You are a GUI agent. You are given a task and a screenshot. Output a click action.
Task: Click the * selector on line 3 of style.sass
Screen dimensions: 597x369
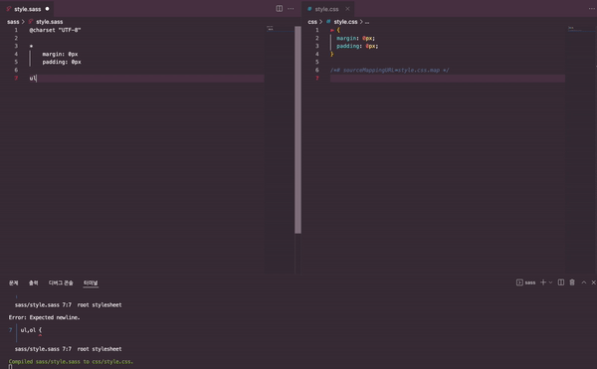coord(31,46)
